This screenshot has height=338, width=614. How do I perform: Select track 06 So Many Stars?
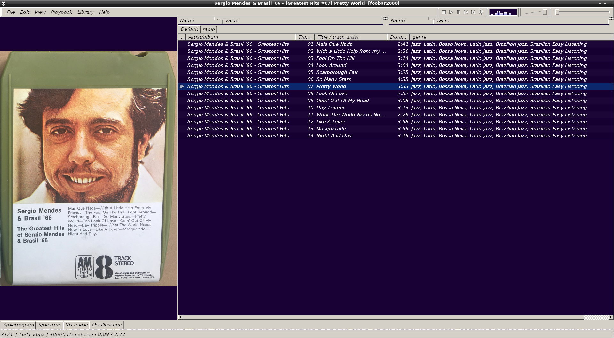coord(396,79)
